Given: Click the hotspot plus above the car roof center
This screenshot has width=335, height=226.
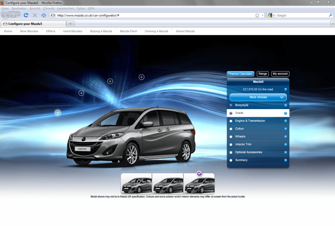Looking at the screenshot, I should pyautogui.click(x=110, y=81).
